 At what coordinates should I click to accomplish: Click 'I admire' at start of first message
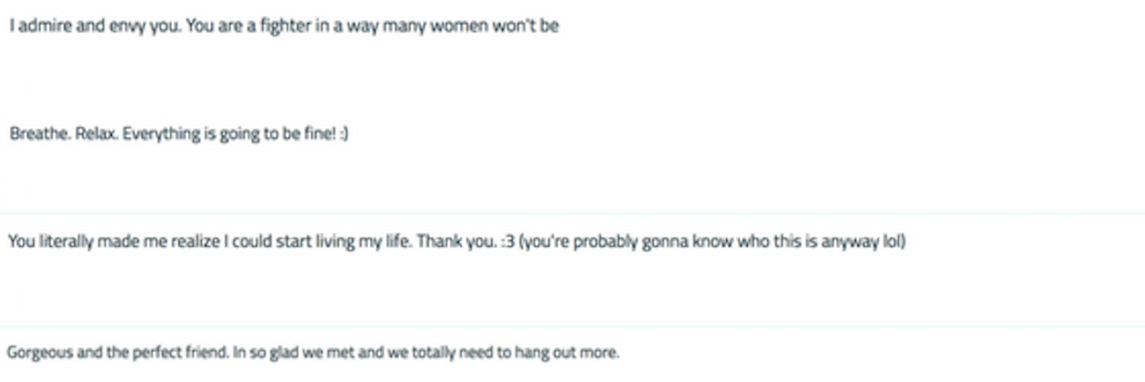click(x=35, y=26)
